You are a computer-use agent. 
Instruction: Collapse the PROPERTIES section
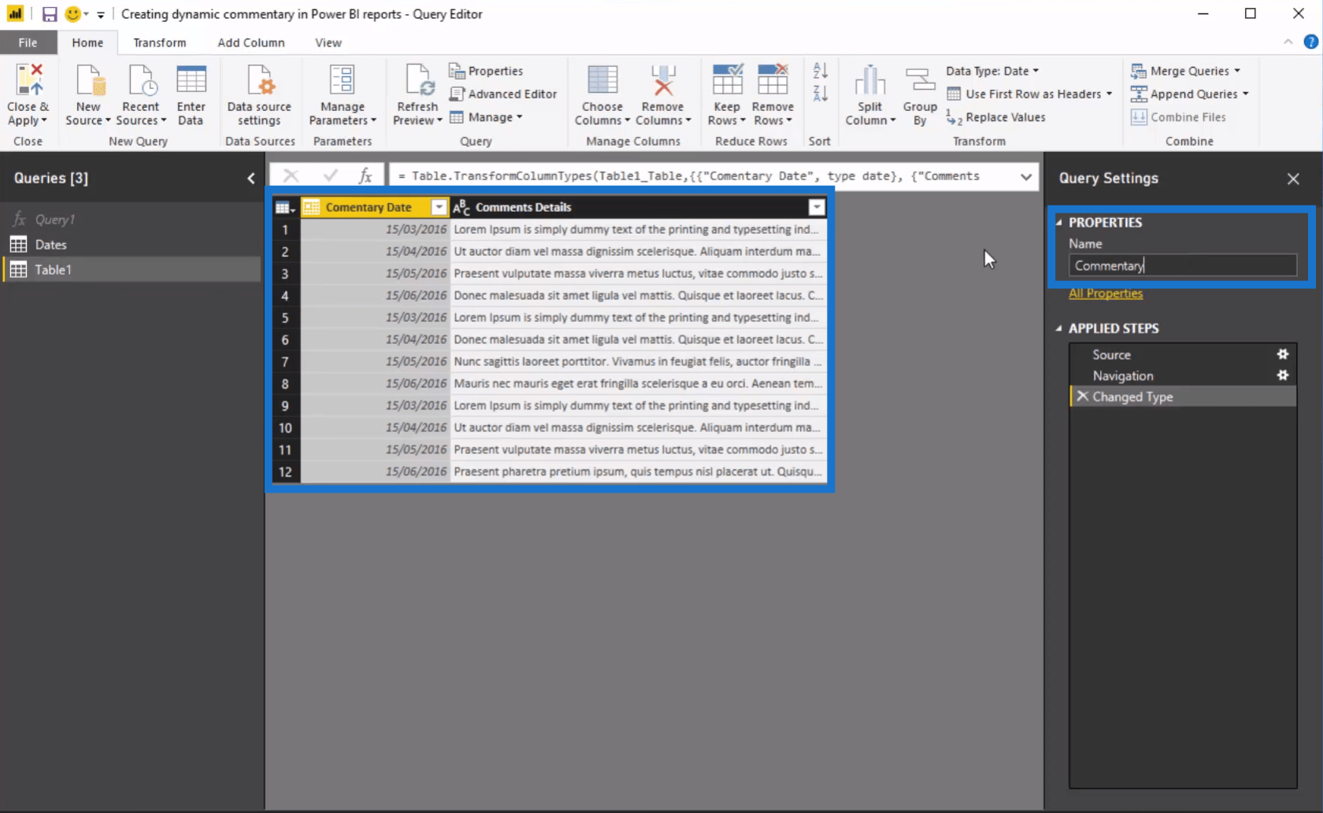click(x=1059, y=223)
